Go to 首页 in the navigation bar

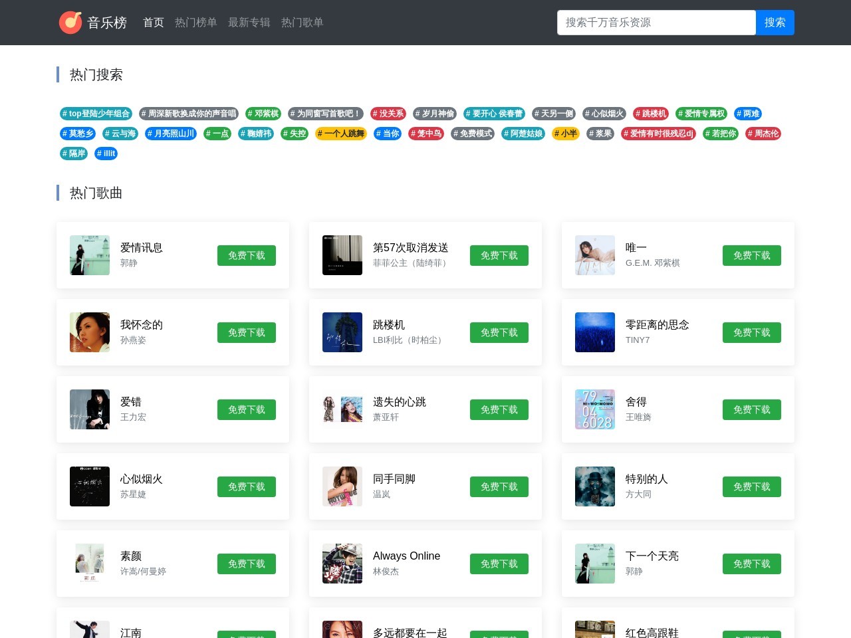coord(153,22)
